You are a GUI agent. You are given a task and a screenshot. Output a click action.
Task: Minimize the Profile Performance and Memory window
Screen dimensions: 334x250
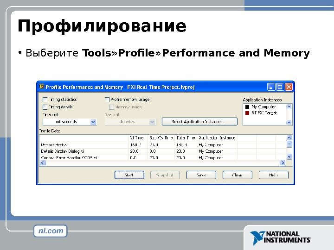pyautogui.click(x=271, y=87)
